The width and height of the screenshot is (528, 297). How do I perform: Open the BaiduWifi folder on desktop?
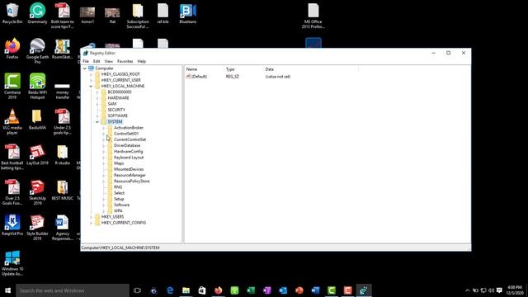pos(37,120)
